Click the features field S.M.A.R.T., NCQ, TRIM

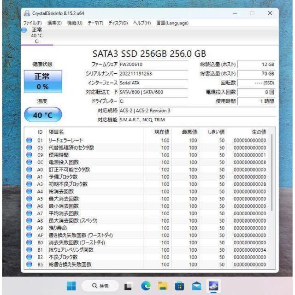pos(197,120)
